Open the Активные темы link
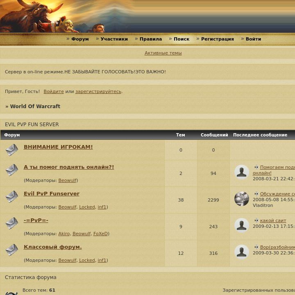This screenshot has height=295, width=295. pyautogui.click(x=163, y=53)
